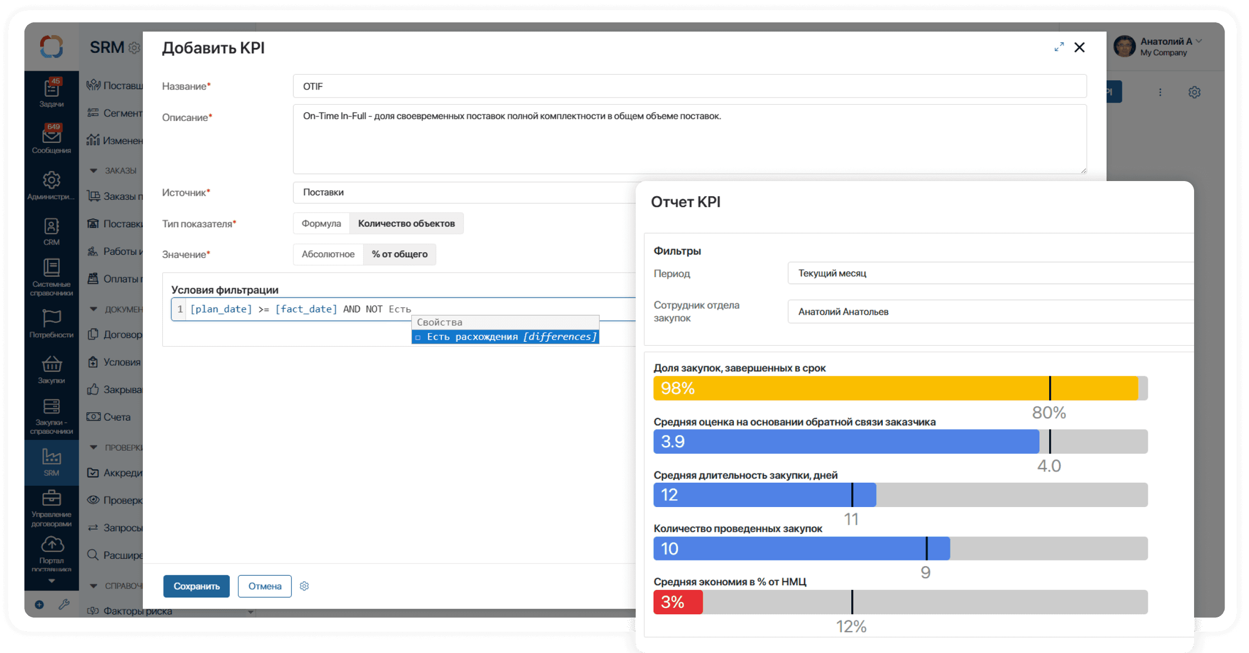Click gear icon next to Отмена button
1249x653 pixels.
[304, 586]
